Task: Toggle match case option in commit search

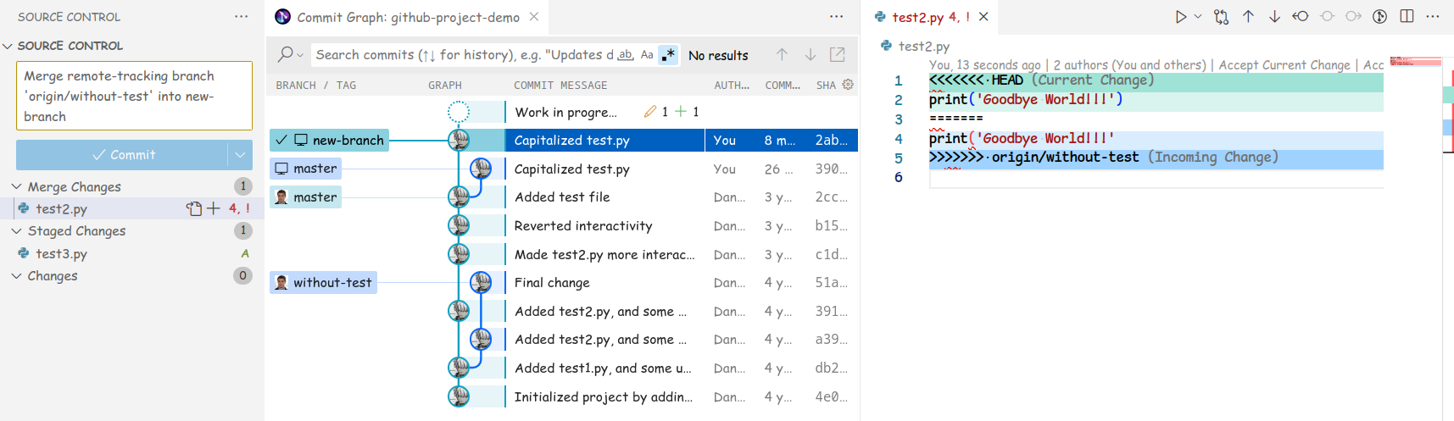Action: (647, 55)
